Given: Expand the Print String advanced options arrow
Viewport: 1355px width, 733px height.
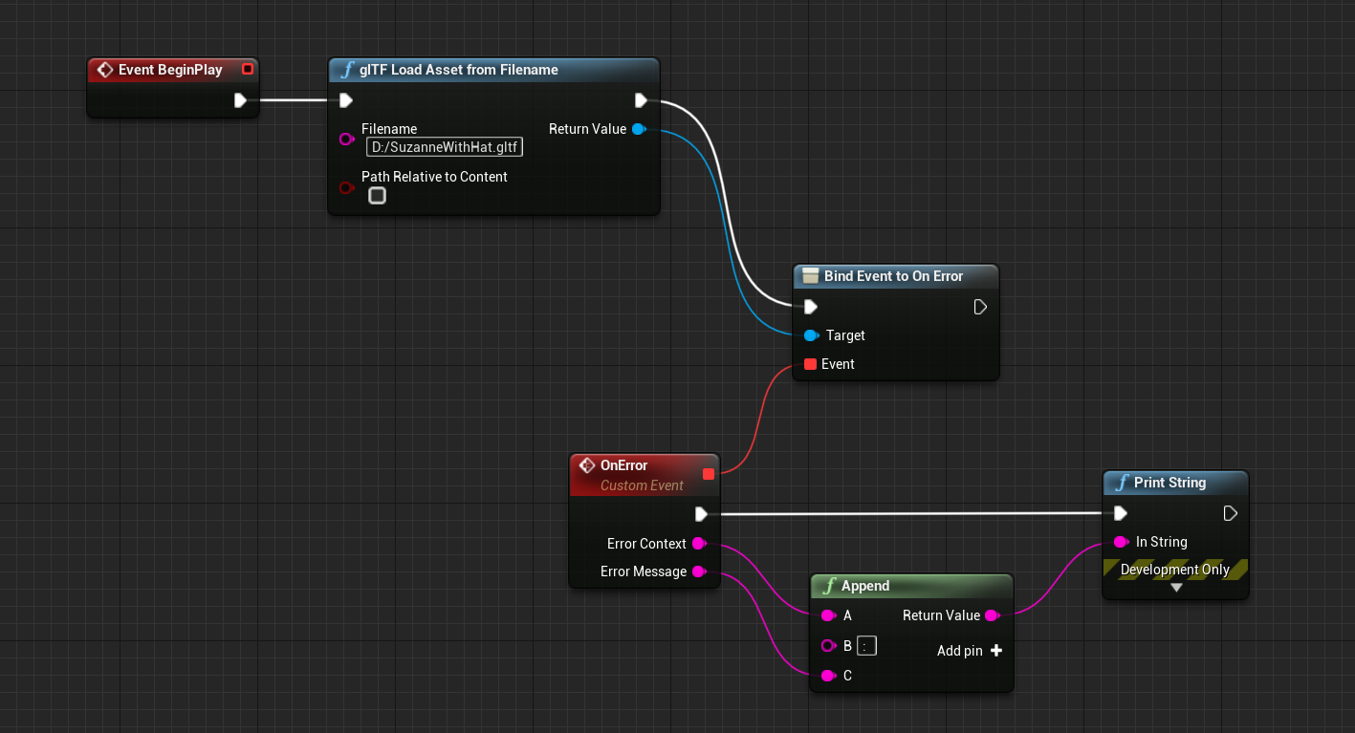Looking at the screenshot, I should 1176,588.
